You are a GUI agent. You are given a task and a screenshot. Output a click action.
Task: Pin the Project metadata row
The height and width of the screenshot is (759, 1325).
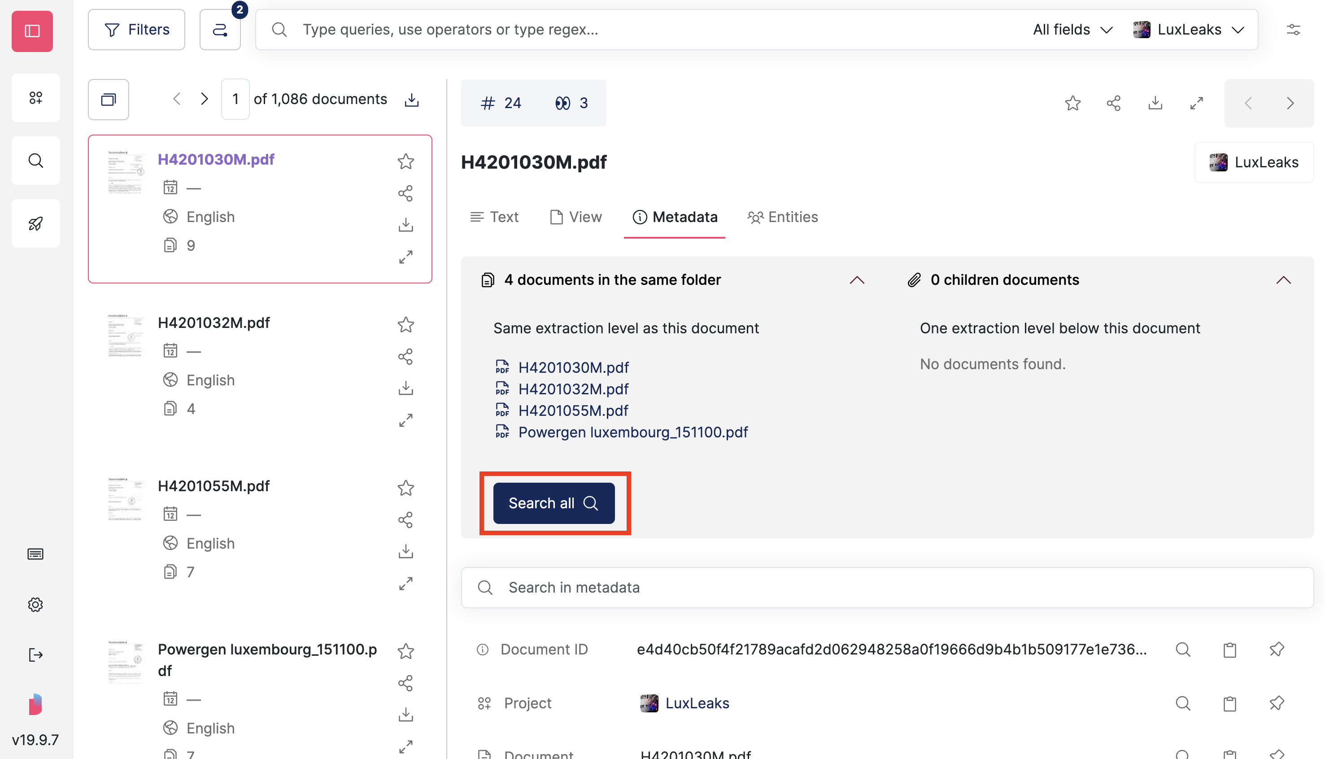(1277, 702)
